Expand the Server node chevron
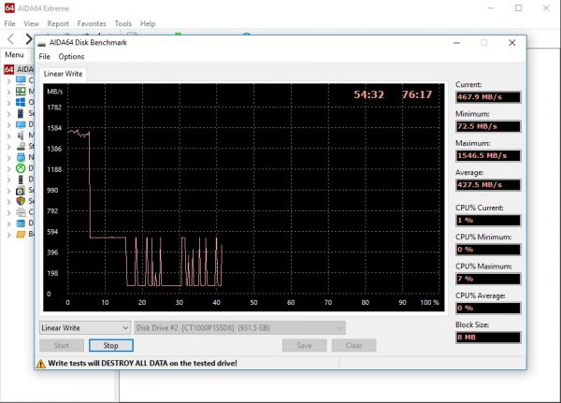561x403 pixels. coord(9,114)
